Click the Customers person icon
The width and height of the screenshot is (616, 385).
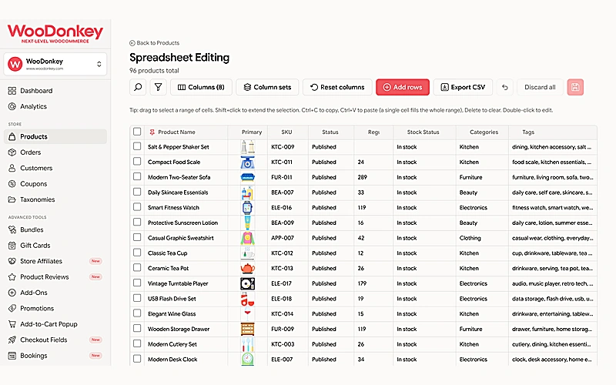(x=12, y=168)
